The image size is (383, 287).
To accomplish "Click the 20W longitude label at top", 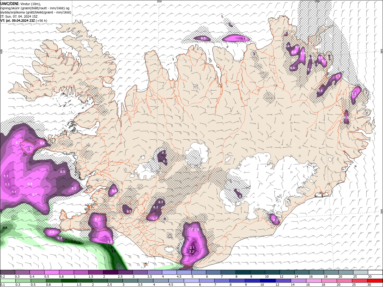I will point(159,1).
